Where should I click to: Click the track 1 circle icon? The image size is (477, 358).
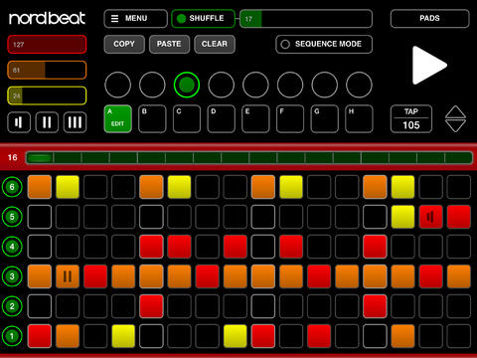[12, 336]
